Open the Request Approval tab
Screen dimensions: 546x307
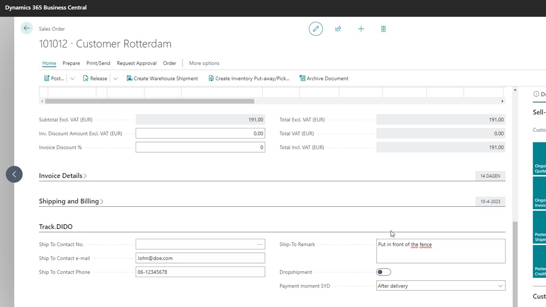136,63
